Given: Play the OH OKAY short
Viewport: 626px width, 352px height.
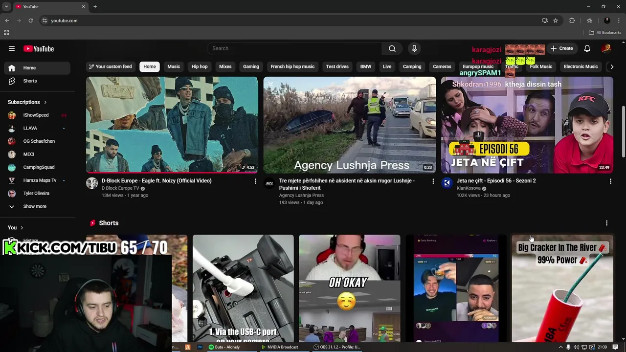Looking at the screenshot, I should (x=350, y=288).
